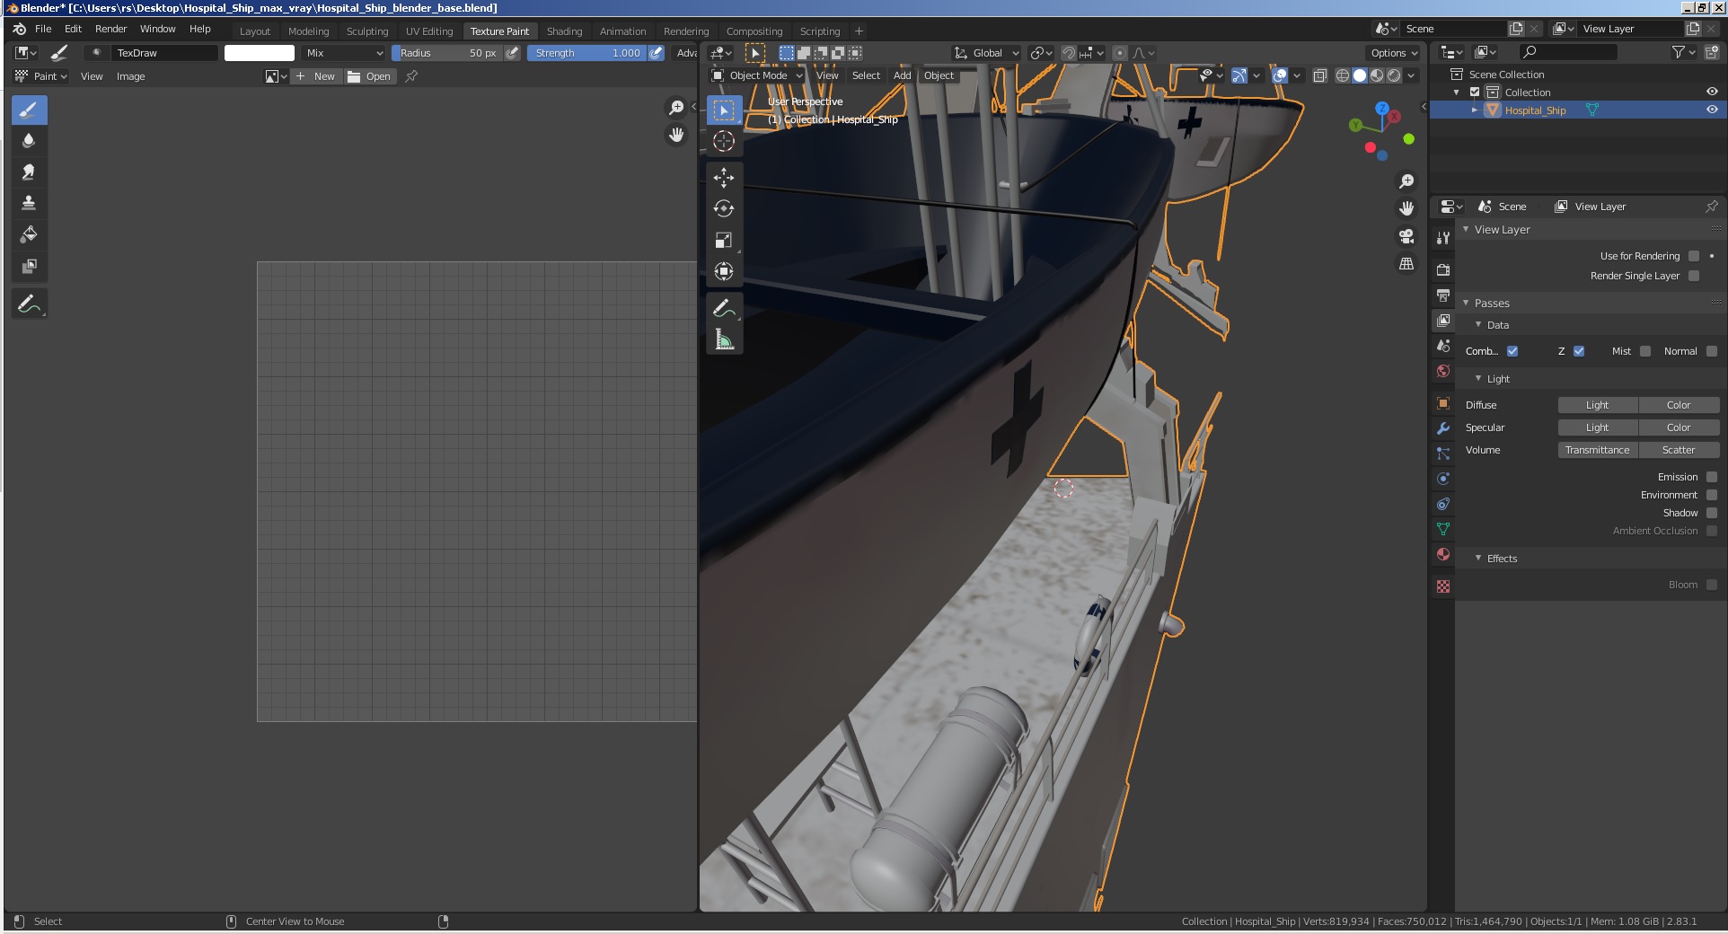
Task: Open the Paint mode dropdown
Action: [41, 76]
